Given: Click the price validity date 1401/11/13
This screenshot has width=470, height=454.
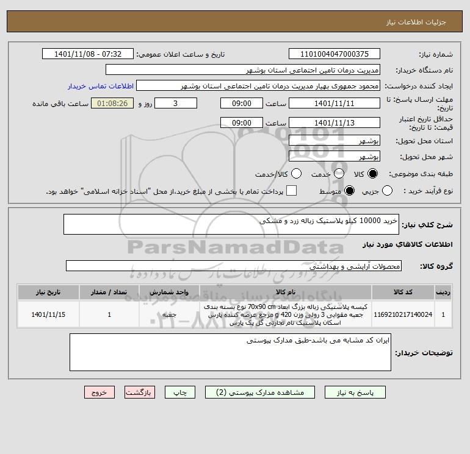Looking at the screenshot, I should coord(334,122).
